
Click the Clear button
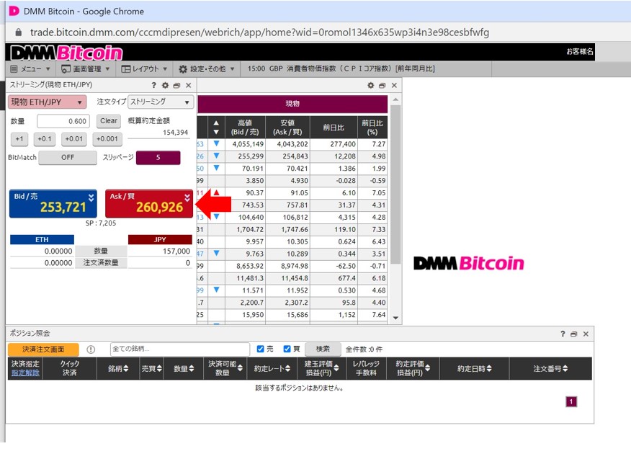point(109,121)
